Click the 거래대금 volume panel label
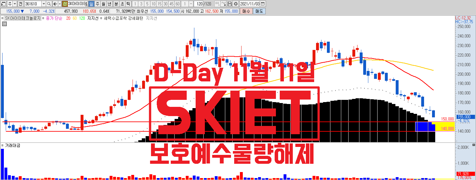 pos(13,145)
